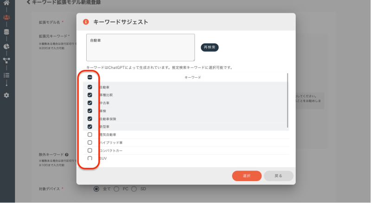Click the キーワードサジェスト dialog title
Screen dimensions: 371x203
point(121,22)
